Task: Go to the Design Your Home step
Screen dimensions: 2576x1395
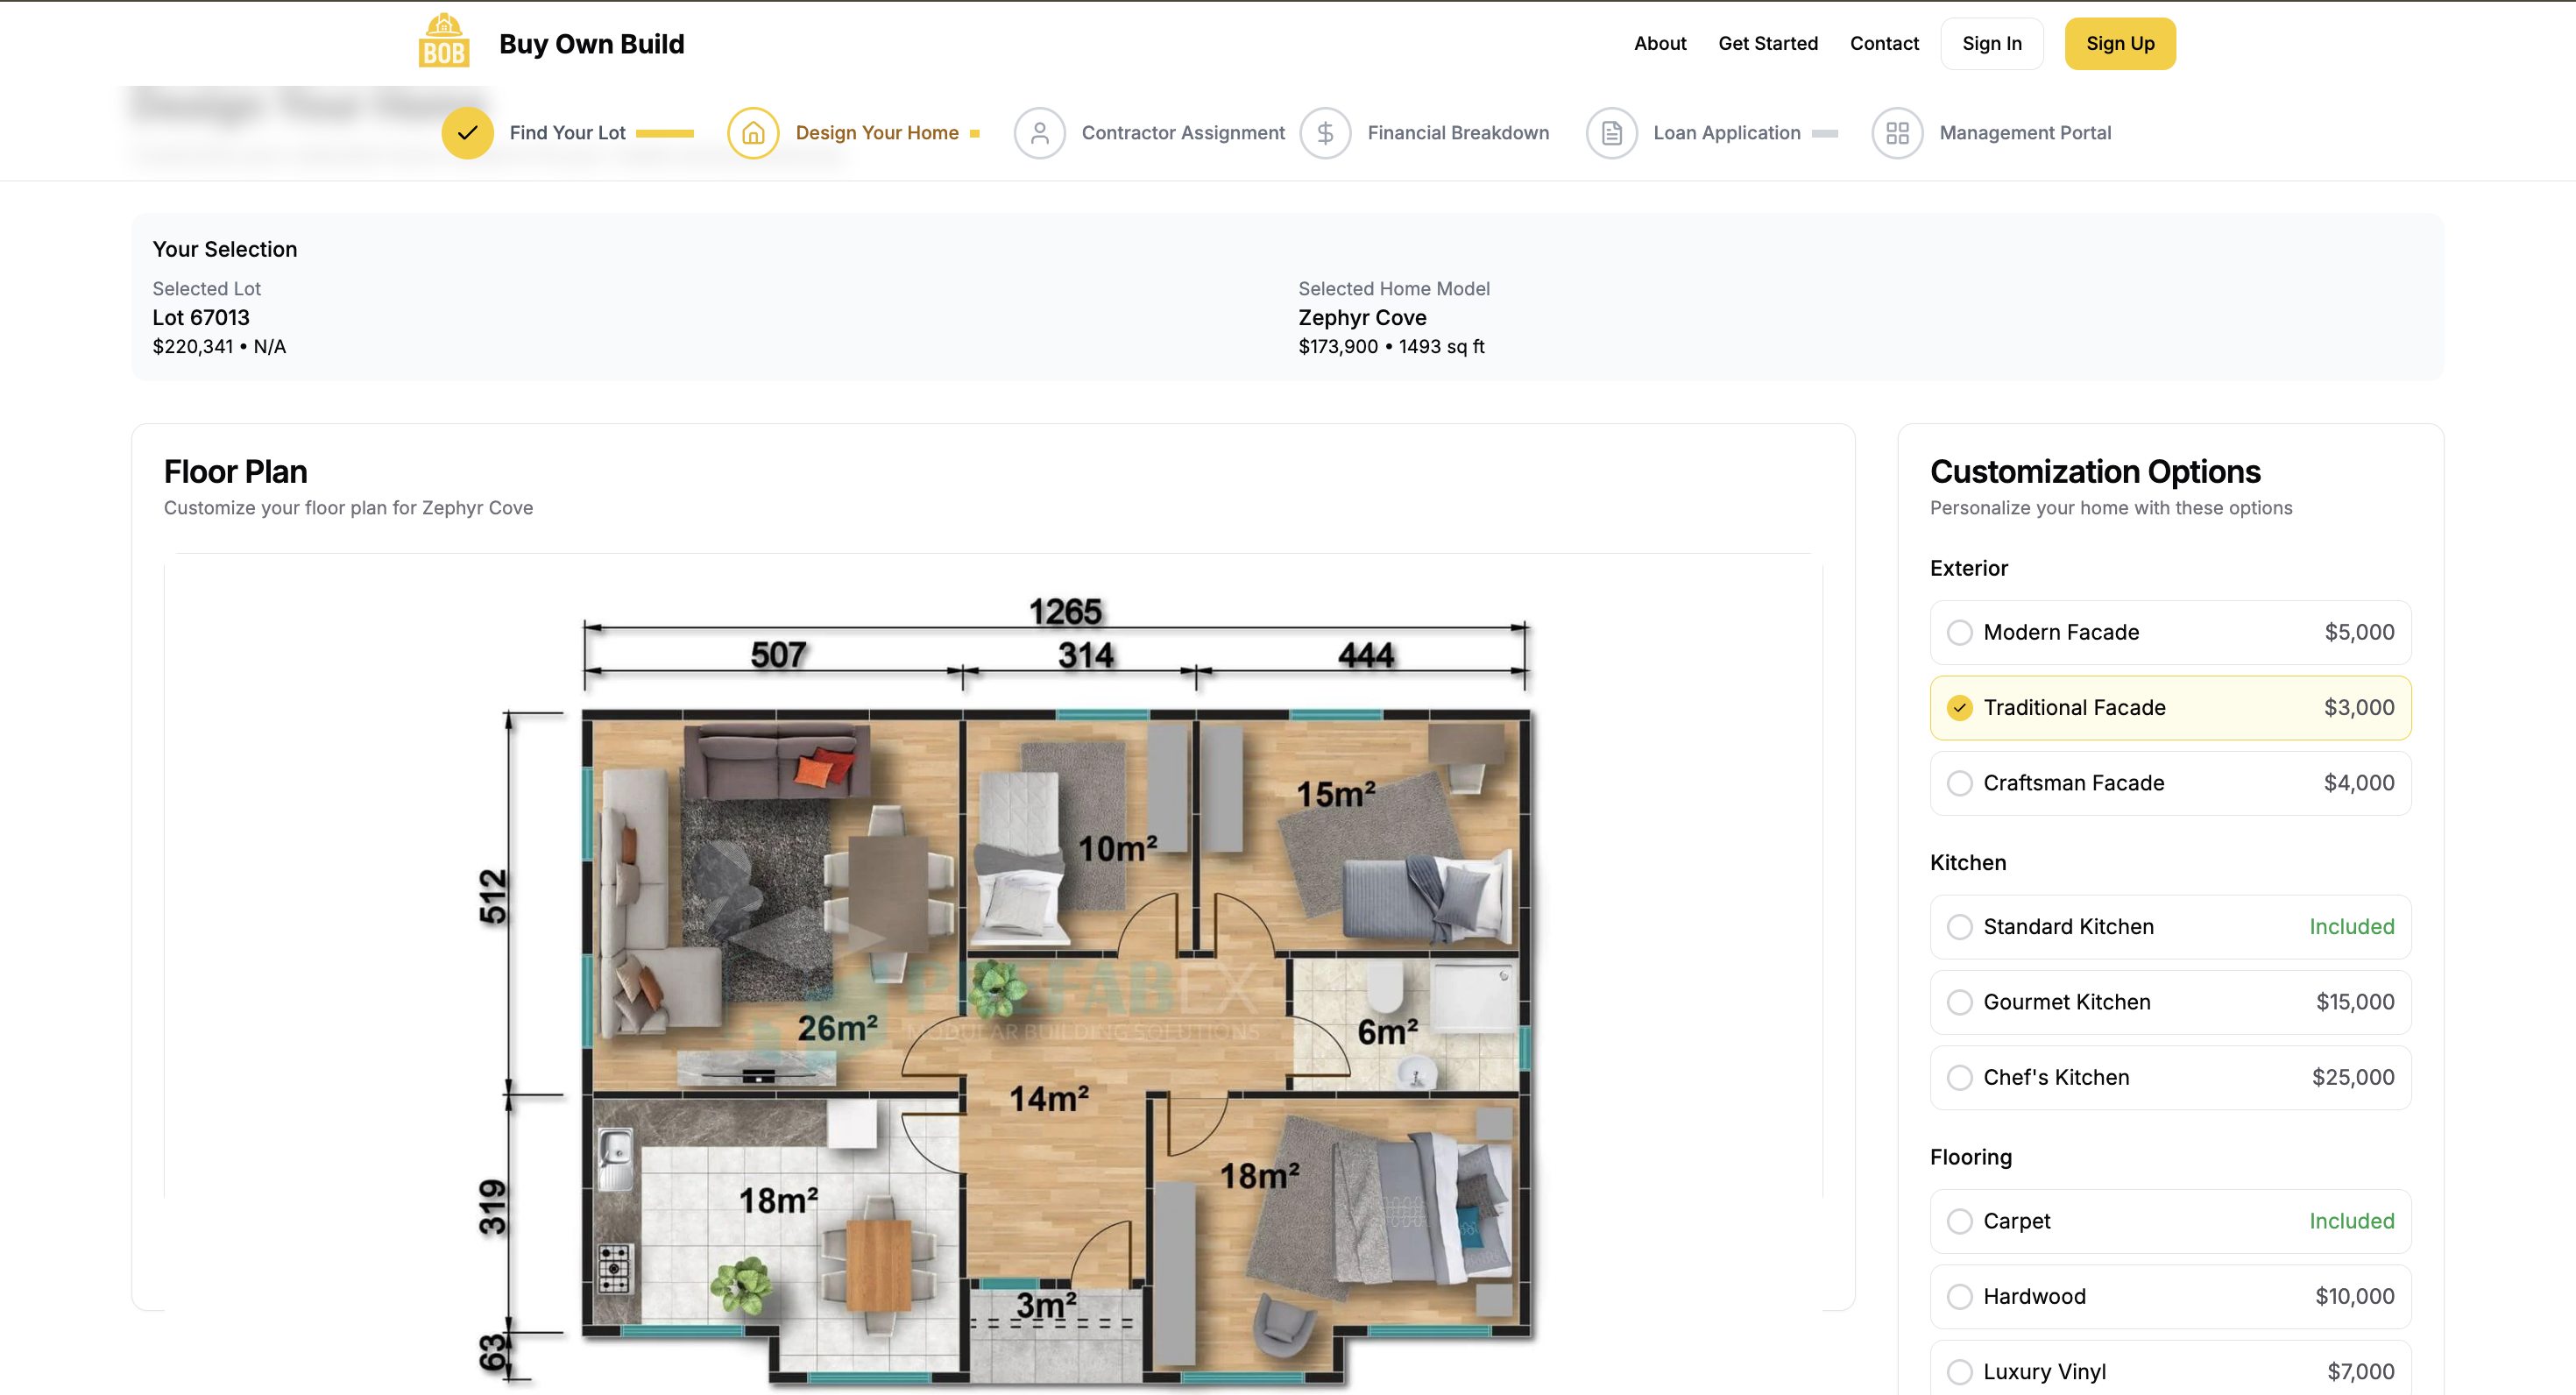Action: tap(877, 133)
